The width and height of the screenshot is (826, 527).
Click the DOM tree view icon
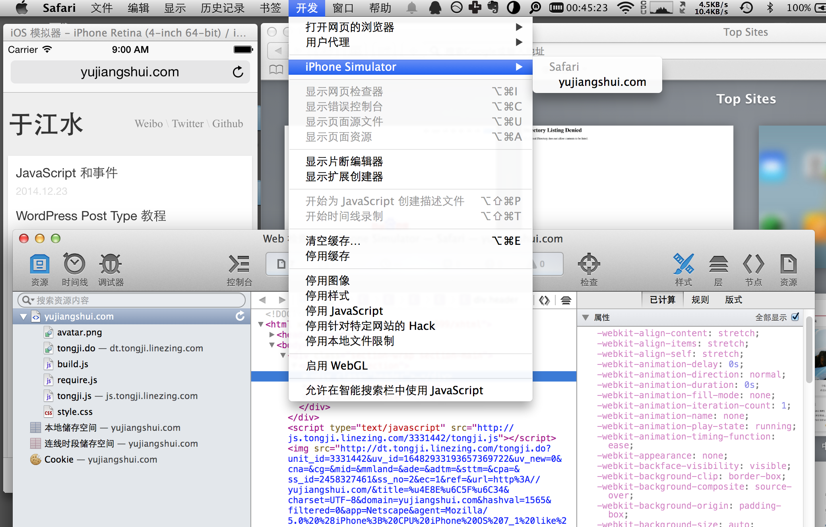(545, 300)
